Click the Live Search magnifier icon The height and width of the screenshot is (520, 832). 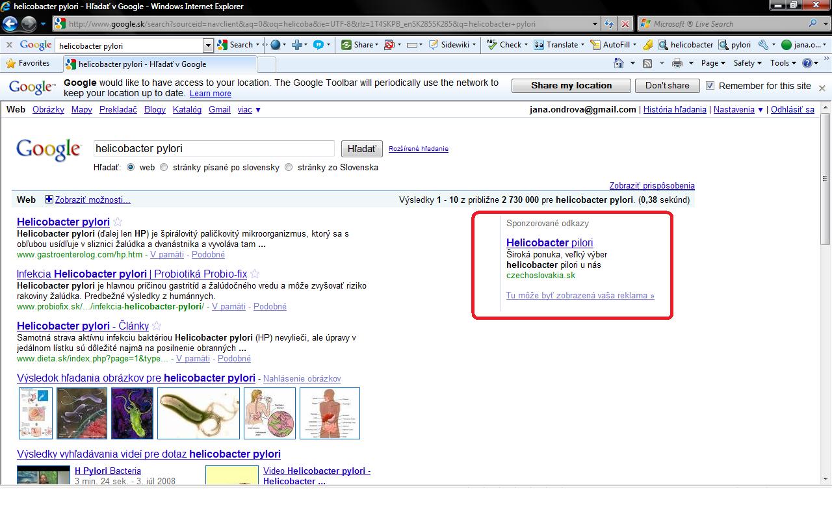[x=813, y=24]
